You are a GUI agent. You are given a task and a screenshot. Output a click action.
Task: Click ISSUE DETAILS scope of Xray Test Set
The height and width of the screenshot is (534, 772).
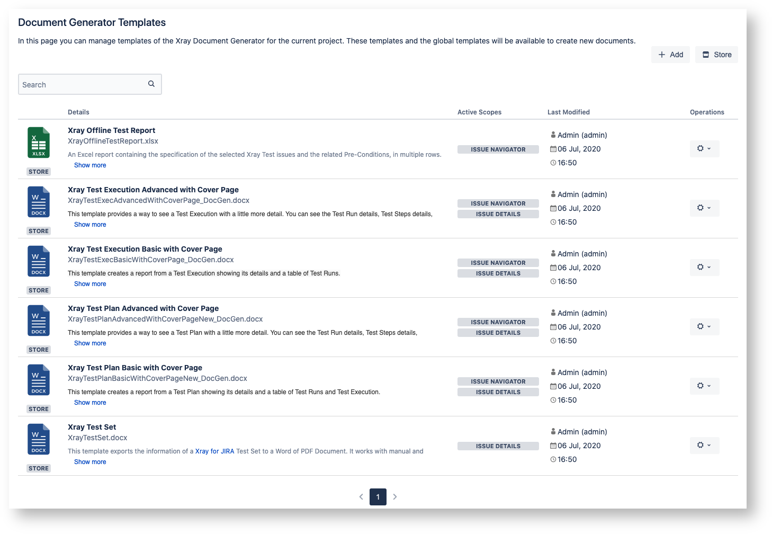(x=498, y=446)
